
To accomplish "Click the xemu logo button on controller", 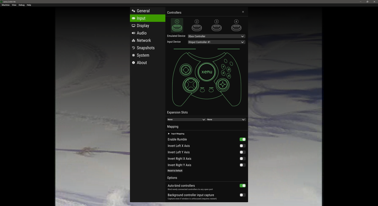I will (x=207, y=72).
